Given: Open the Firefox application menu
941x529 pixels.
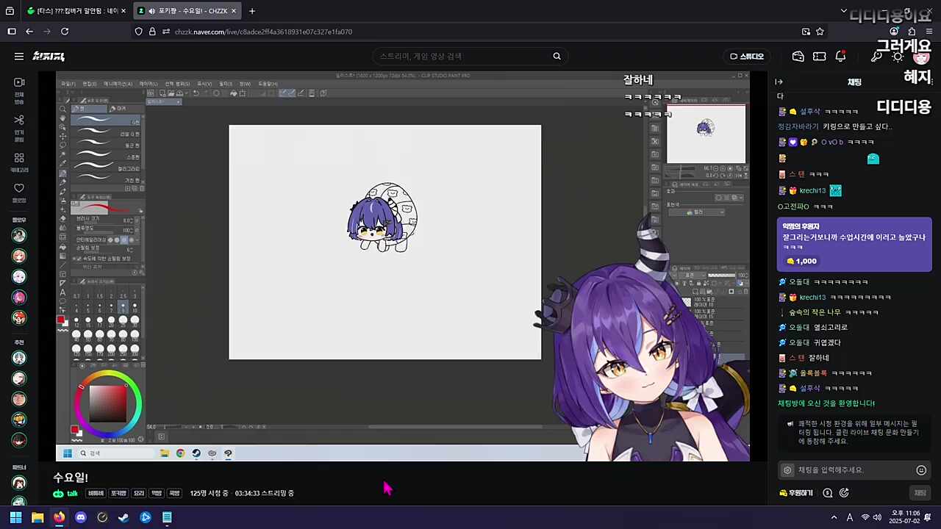Looking at the screenshot, I should point(929,32).
